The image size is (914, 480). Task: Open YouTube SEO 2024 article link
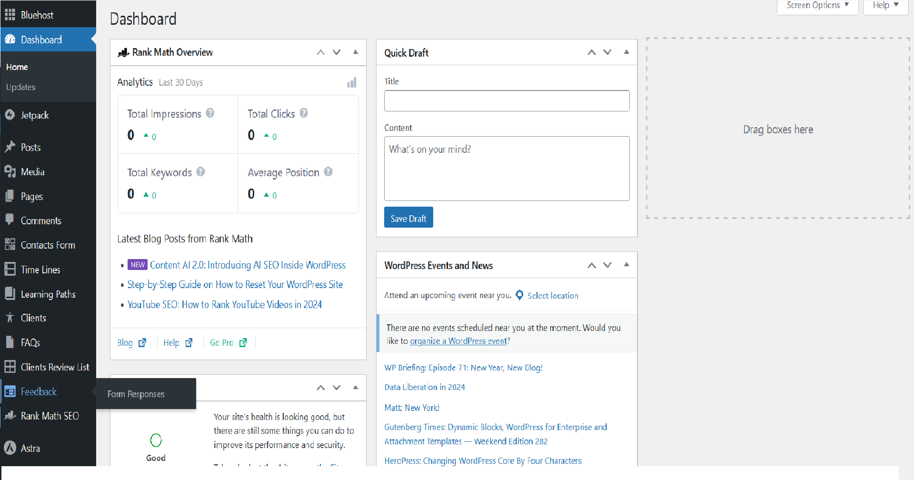[x=225, y=304]
